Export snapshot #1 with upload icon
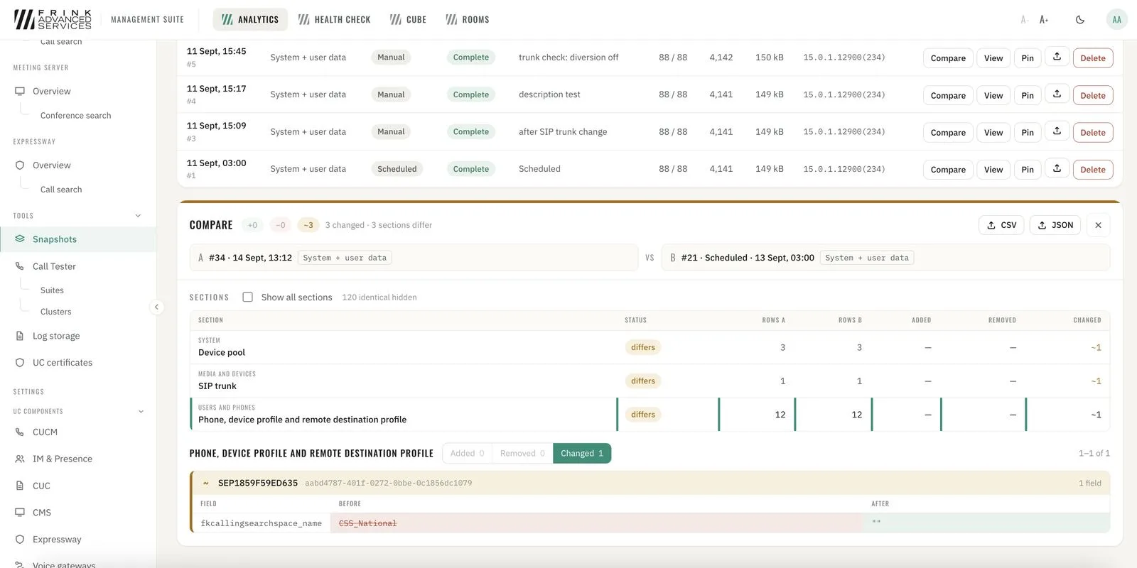 pos(1057,169)
